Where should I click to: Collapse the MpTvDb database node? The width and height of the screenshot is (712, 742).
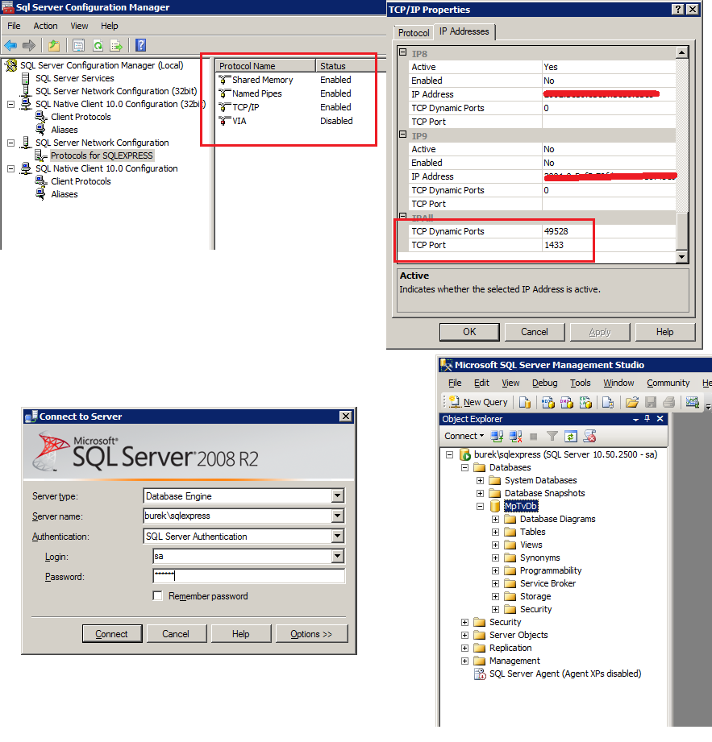[x=480, y=506]
